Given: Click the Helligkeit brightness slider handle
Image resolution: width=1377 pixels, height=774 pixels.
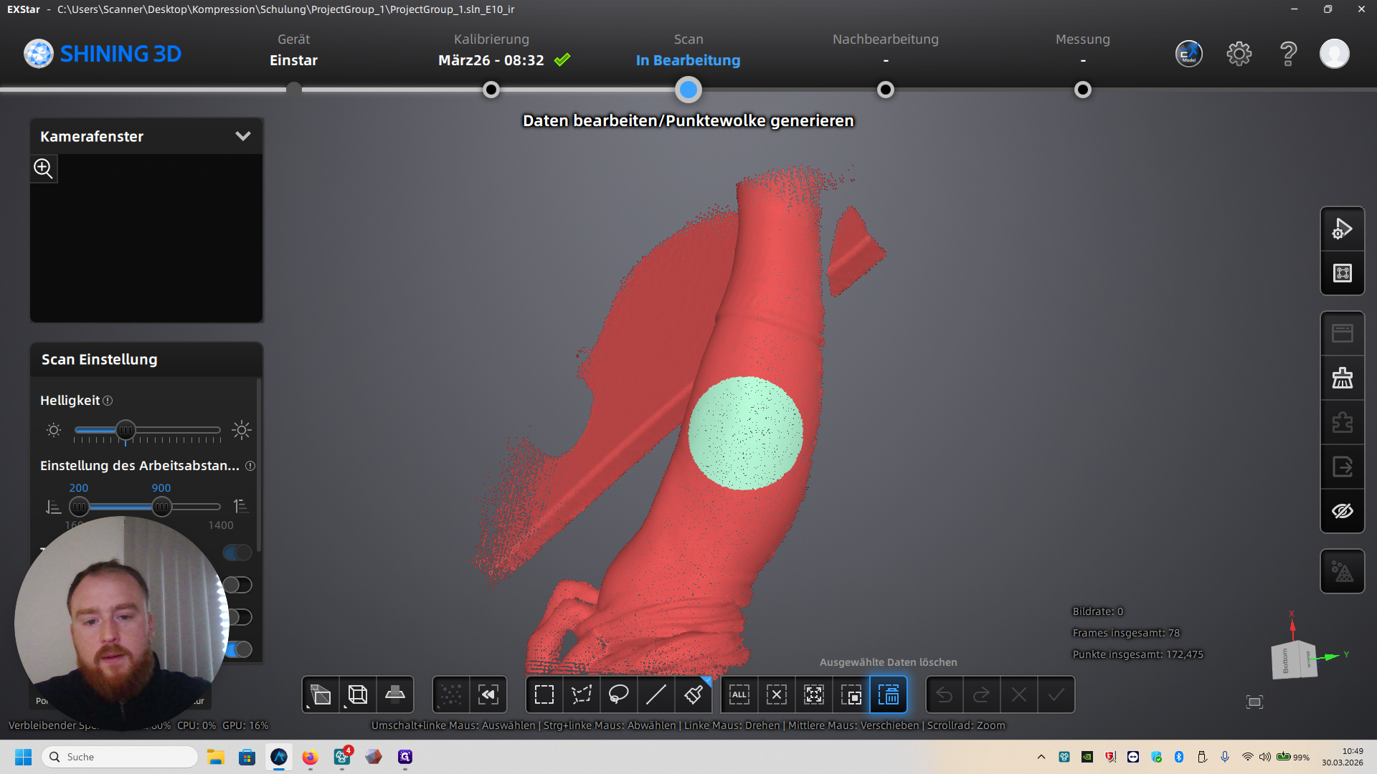Looking at the screenshot, I should (x=126, y=430).
